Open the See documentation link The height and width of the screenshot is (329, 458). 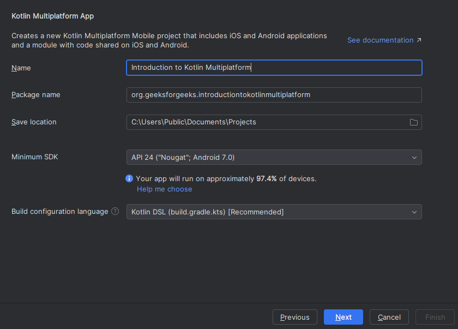click(x=380, y=40)
